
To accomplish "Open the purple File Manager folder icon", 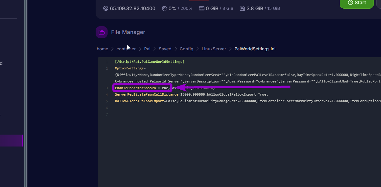I will tap(102, 32).
